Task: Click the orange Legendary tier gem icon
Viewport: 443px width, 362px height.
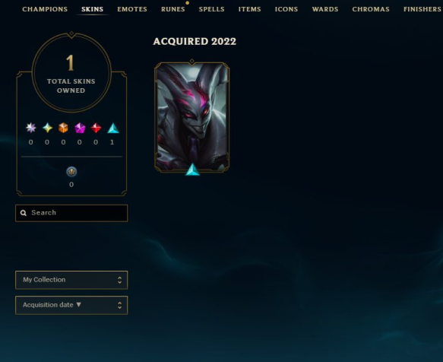Action: pyautogui.click(x=63, y=128)
